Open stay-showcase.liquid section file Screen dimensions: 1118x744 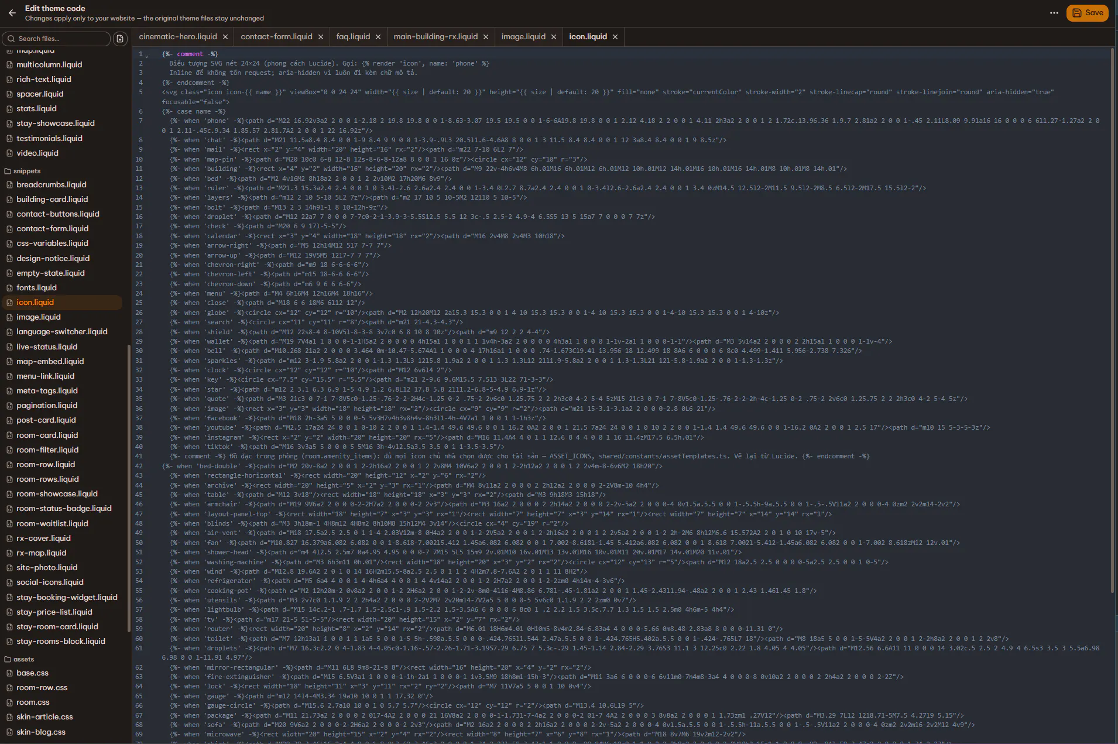55,124
